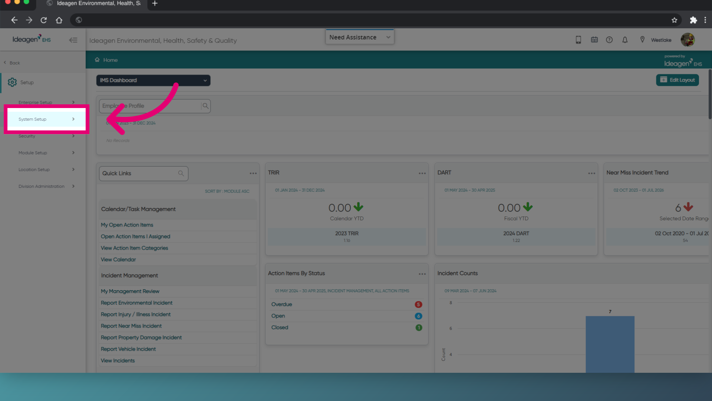
Task: Click the 2023 TRIR value box
Action: 347,237
